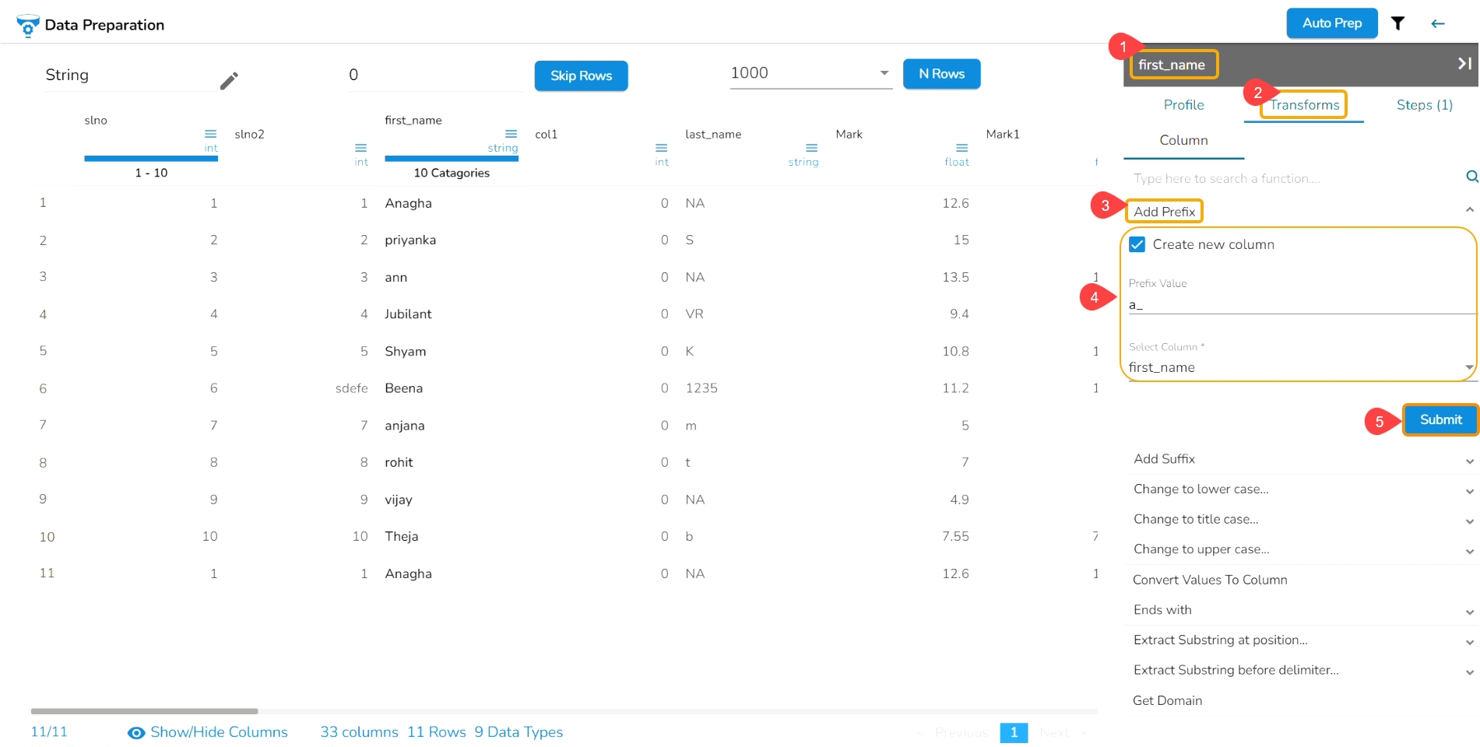The width and height of the screenshot is (1480, 747).
Task: Go to the Previous page
Action: [x=961, y=733]
